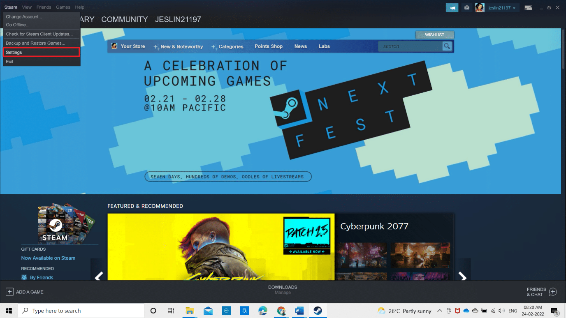
Task: Go to the JESLIN21197 profile tab
Action: (178, 19)
